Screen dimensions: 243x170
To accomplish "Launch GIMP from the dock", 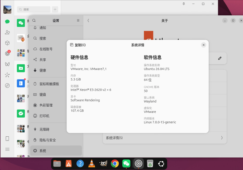I will pyautogui.click(x=103, y=164).
